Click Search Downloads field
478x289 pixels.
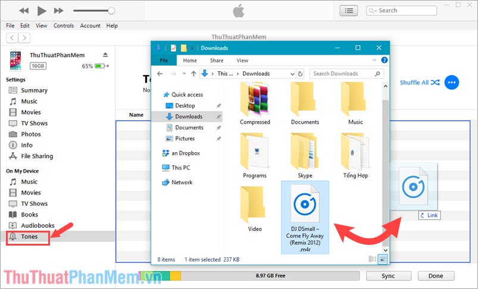pos(346,74)
